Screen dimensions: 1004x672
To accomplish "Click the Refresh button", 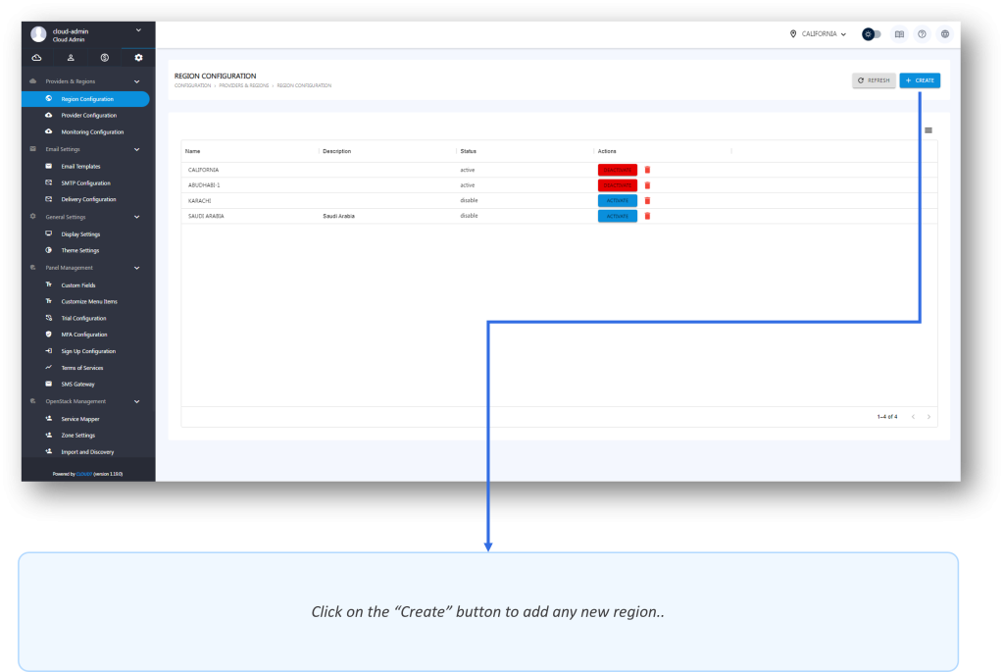I will (874, 80).
